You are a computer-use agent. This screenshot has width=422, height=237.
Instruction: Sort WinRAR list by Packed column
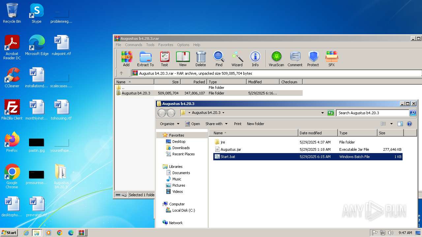194,82
